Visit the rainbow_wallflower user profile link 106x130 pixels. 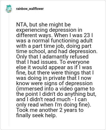(30, 9)
